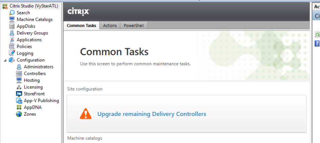Open the App-V Publishing node
This screenshot has height=143, width=320.
[41, 101]
